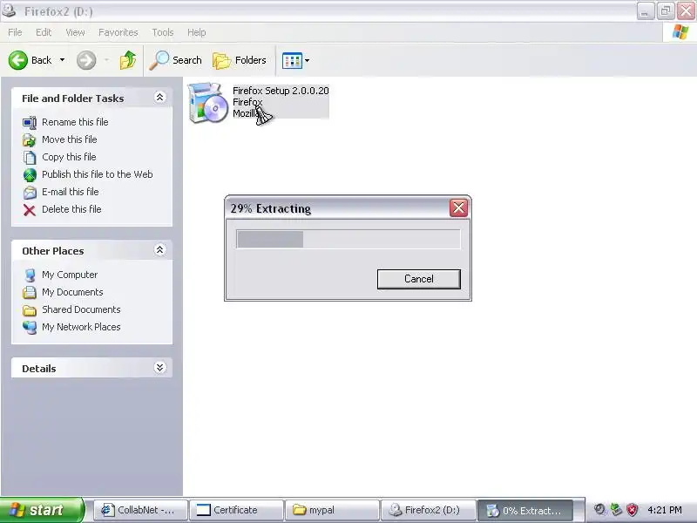Screen dimensions: 697x523
Task: Click Delete this file link
Action: (x=71, y=209)
